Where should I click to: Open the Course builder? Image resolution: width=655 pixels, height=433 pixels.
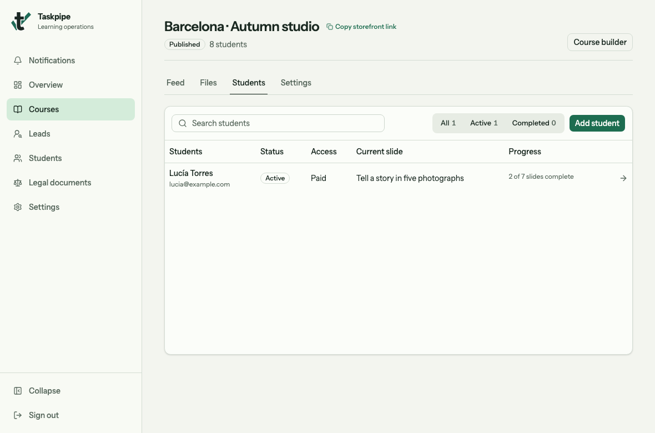tap(600, 42)
